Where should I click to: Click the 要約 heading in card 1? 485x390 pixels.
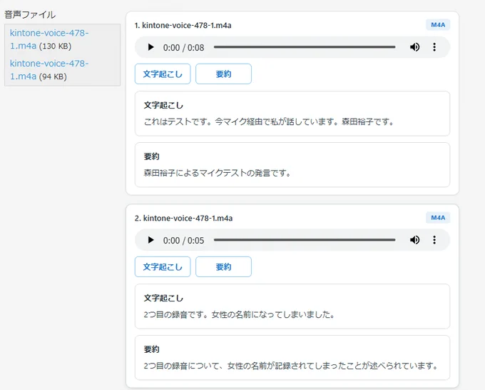151,156
